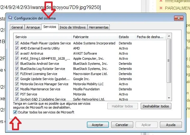This screenshot has width=190, height=135.
Task: Select the Motorola Mobility LLC cell
Action: 88,84
